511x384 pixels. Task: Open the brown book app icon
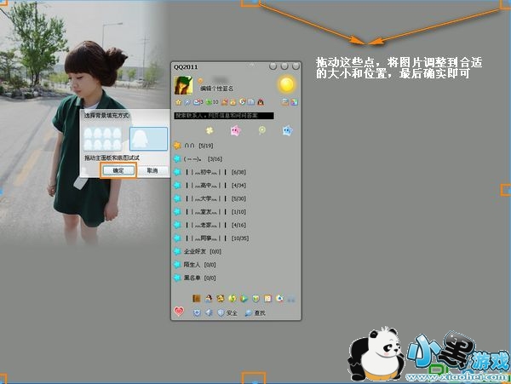196,298
